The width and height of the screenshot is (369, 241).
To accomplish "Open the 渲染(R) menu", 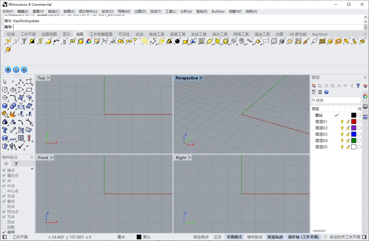I will click(202, 11).
